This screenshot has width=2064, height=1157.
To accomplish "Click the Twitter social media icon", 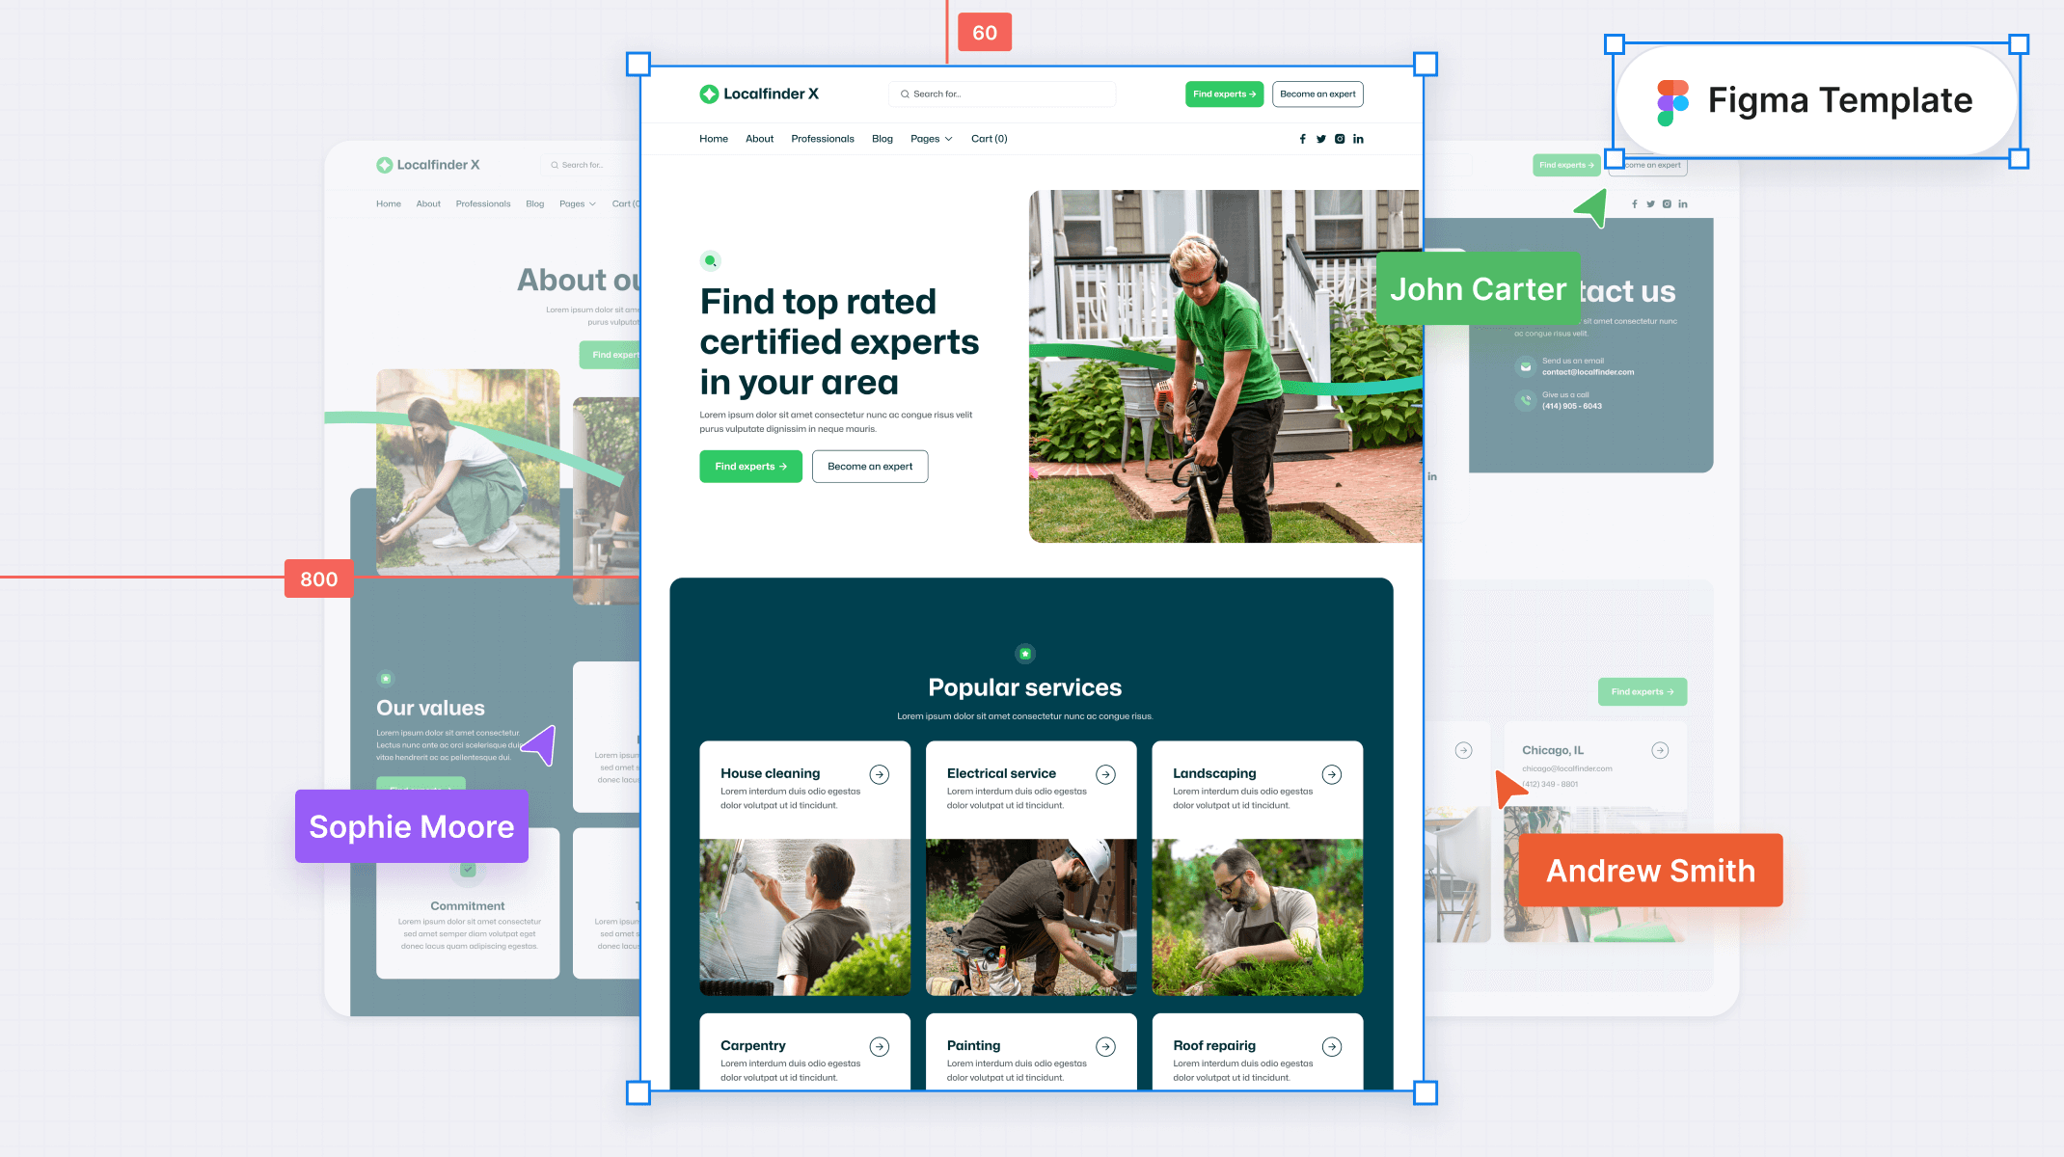I will pyautogui.click(x=1321, y=139).
